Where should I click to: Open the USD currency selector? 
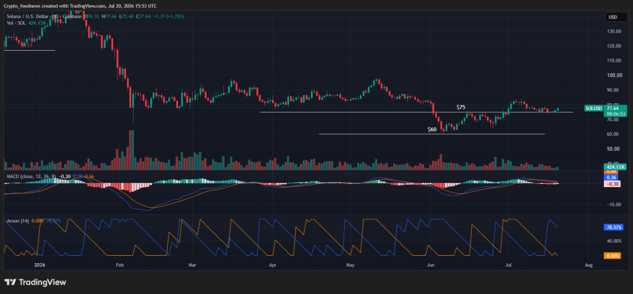click(x=616, y=17)
